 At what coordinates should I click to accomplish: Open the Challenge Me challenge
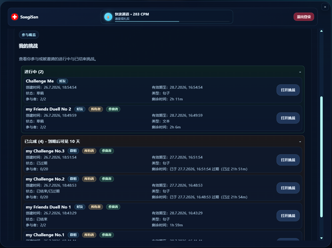tap(288, 90)
